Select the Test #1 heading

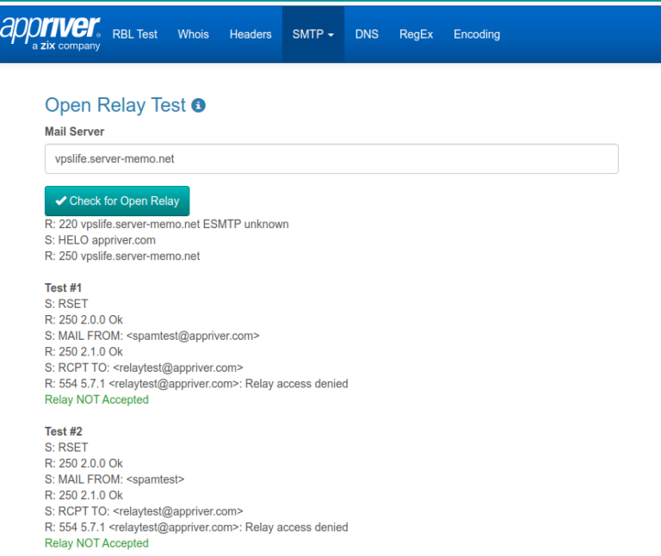point(63,287)
